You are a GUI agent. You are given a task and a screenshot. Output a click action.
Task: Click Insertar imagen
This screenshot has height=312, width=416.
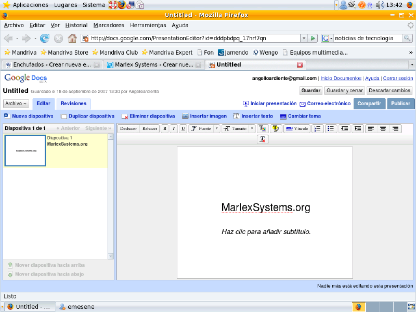click(204, 116)
